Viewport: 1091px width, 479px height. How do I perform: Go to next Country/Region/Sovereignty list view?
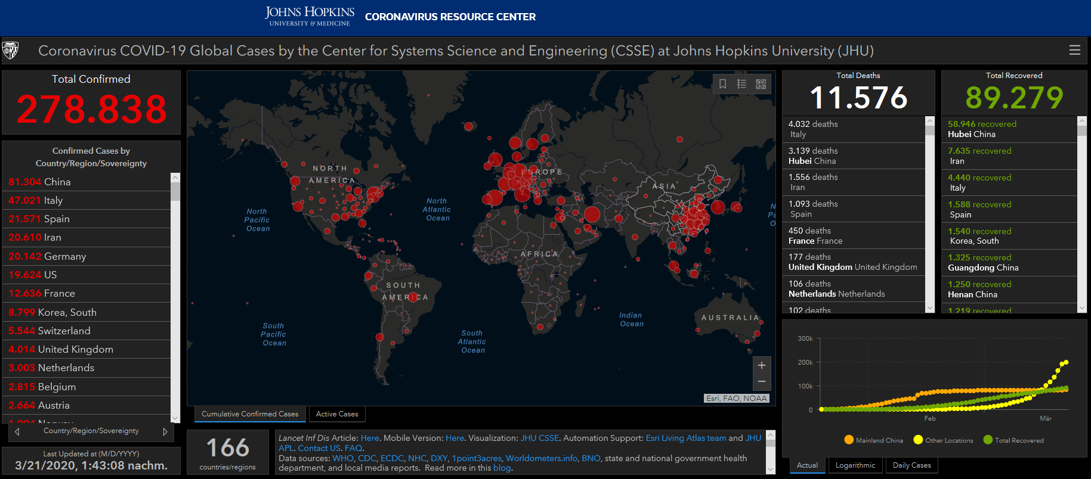pyautogui.click(x=165, y=431)
